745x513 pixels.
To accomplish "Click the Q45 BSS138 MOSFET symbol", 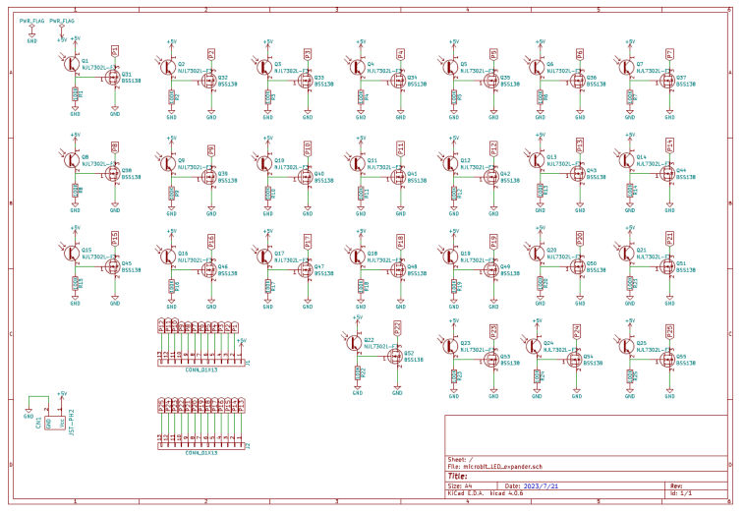I will point(113,266).
